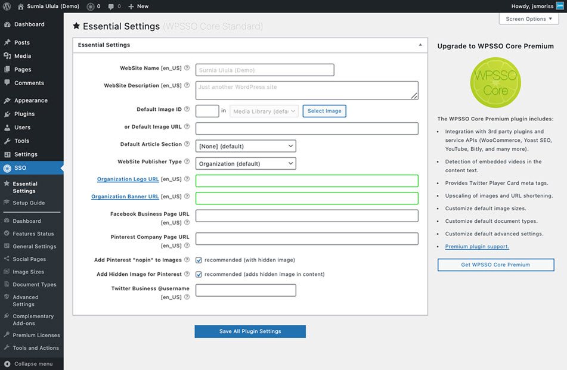This screenshot has width=567, height=370.
Task: Click the WPSSO Core green logo
Action: 495,83
